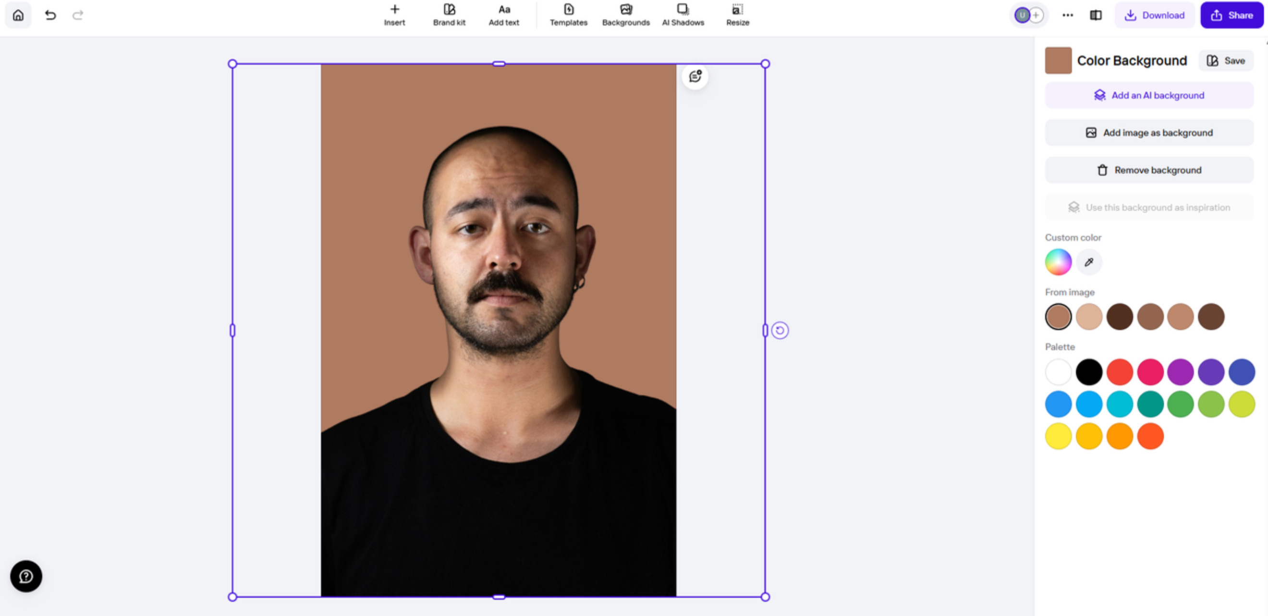Choose Add an AI background

[1149, 95]
